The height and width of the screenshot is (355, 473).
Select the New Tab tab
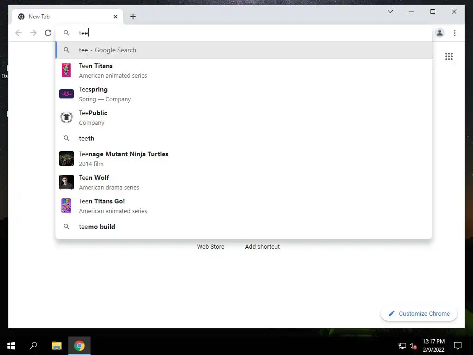click(x=67, y=17)
